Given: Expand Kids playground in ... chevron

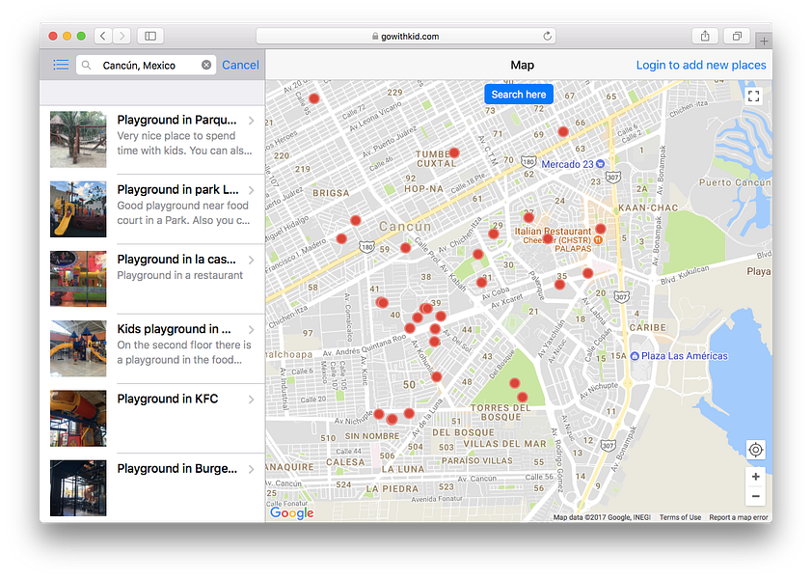Looking at the screenshot, I should (x=251, y=330).
